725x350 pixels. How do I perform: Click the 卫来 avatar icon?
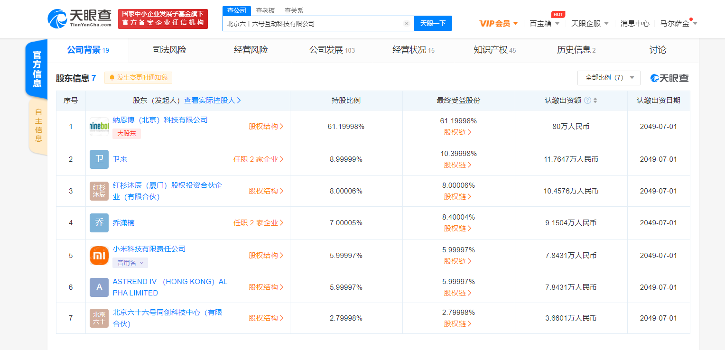pyautogui.click(x=99, y=159)
